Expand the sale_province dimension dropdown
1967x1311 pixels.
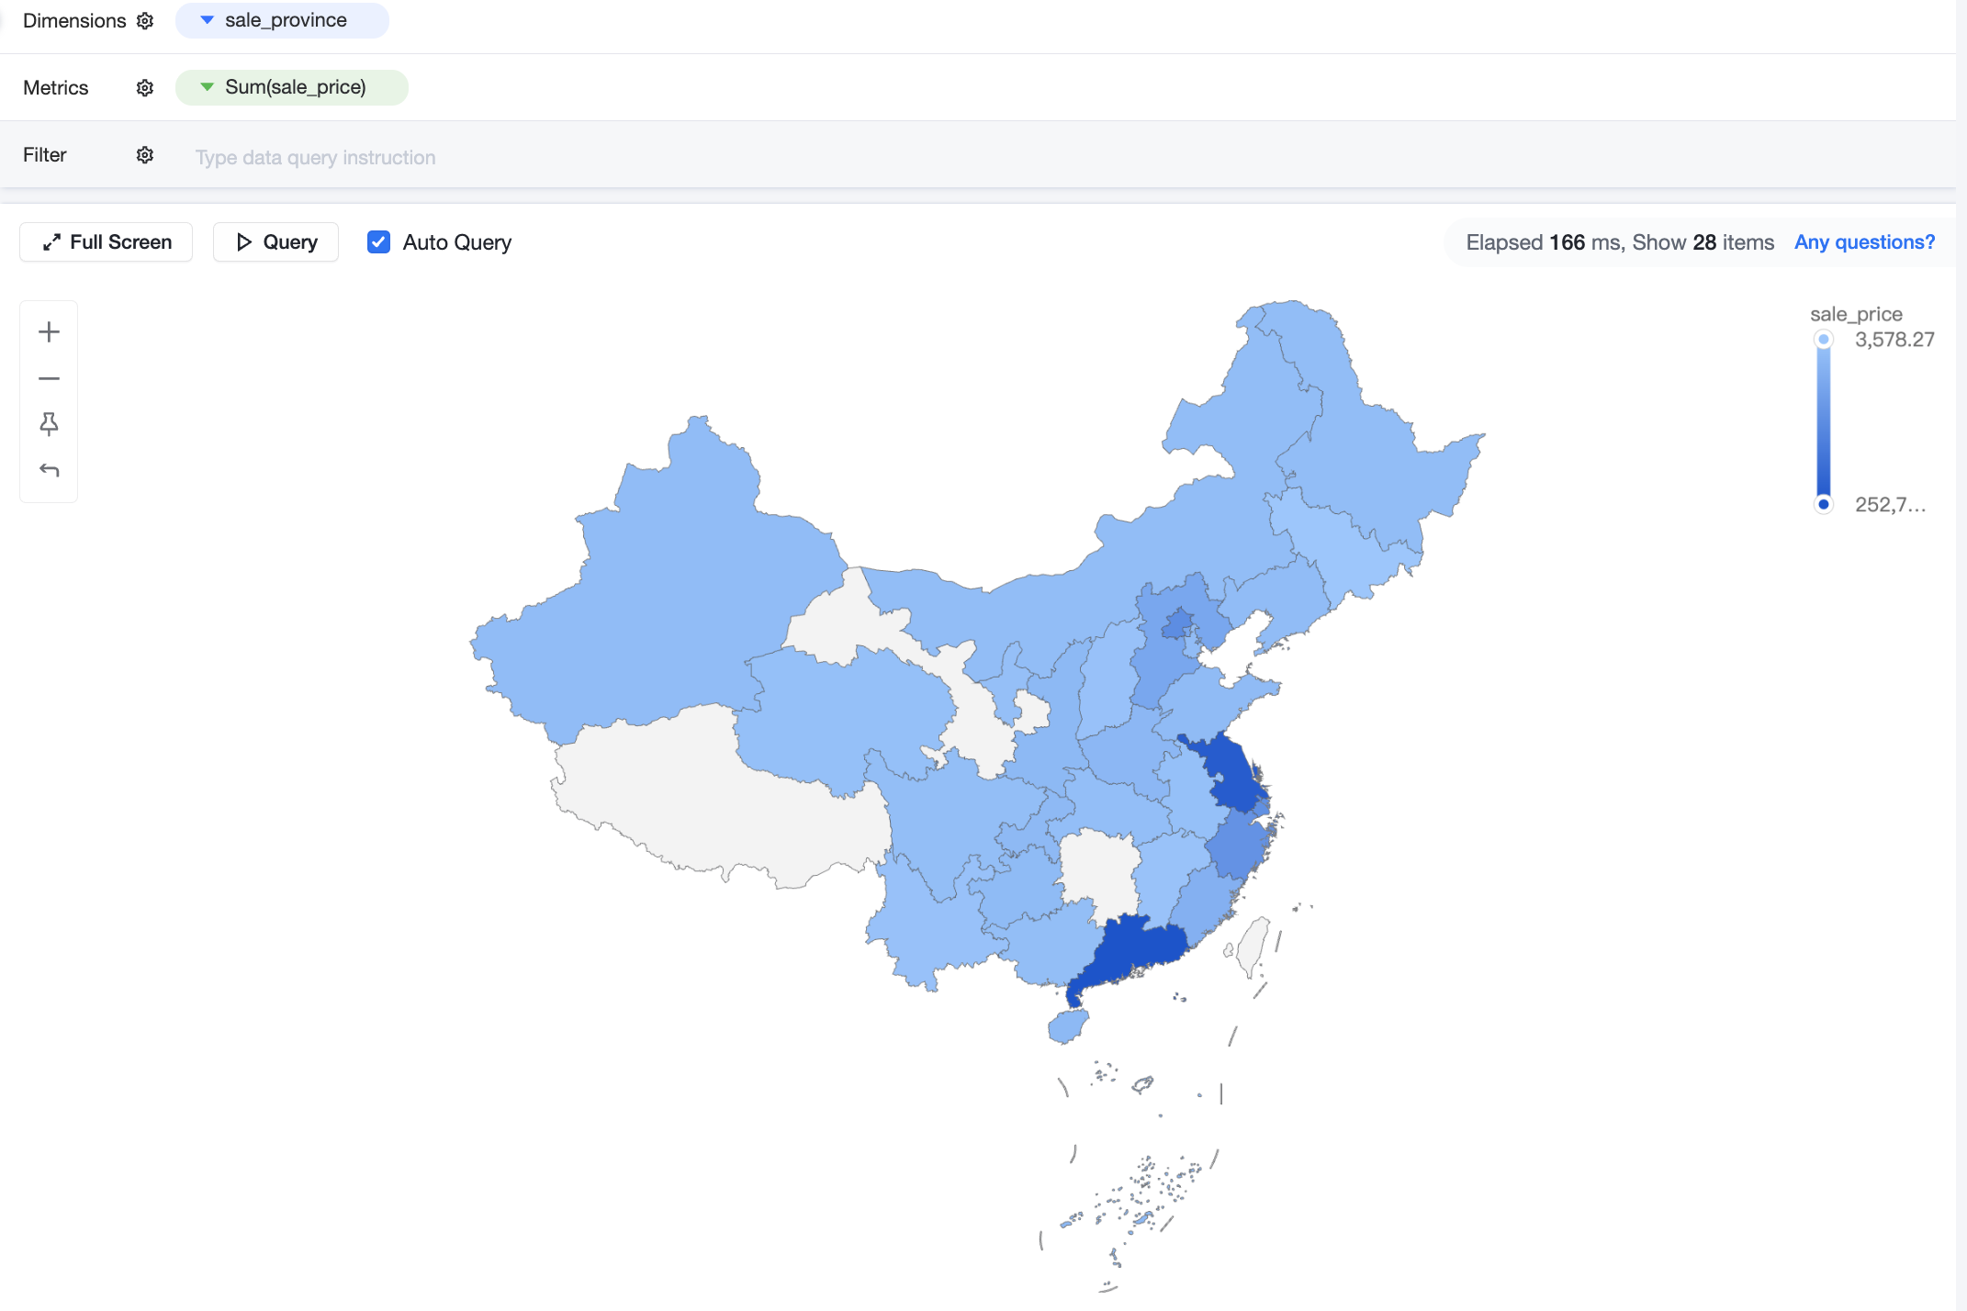(x=208, y=20)
